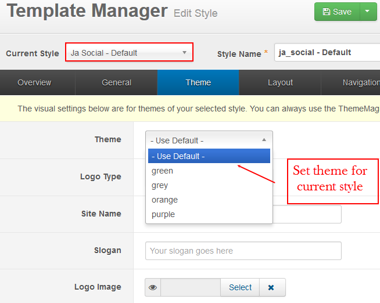The height and width of the screenshot is (303, 380).
Task: Click the green Save button
Action: [337, 12]
